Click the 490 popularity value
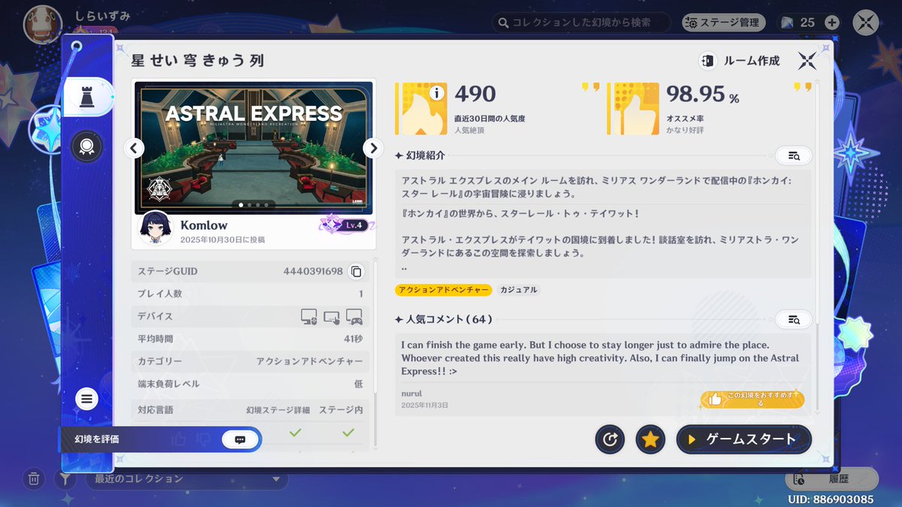 (475, 94)
